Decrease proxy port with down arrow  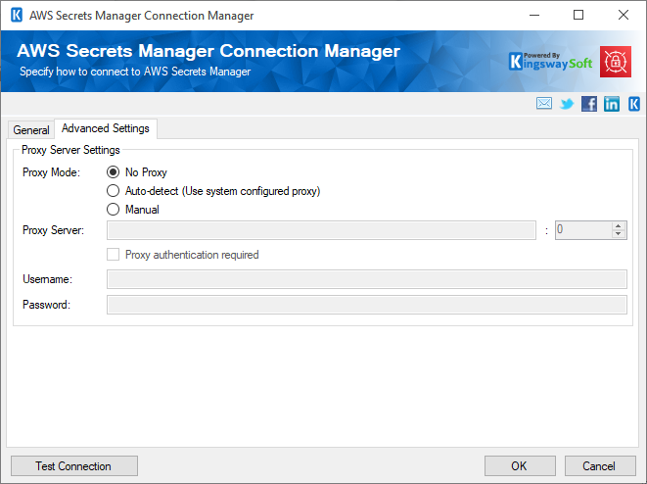[x=618, y=234]
